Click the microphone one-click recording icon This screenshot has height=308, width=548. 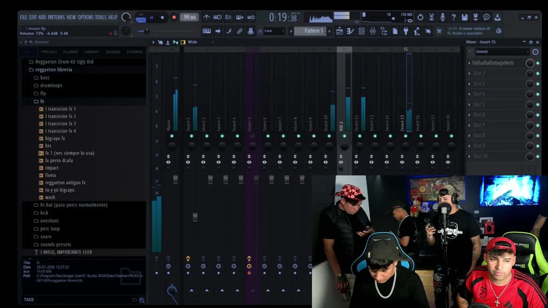(x=443, y=17)
